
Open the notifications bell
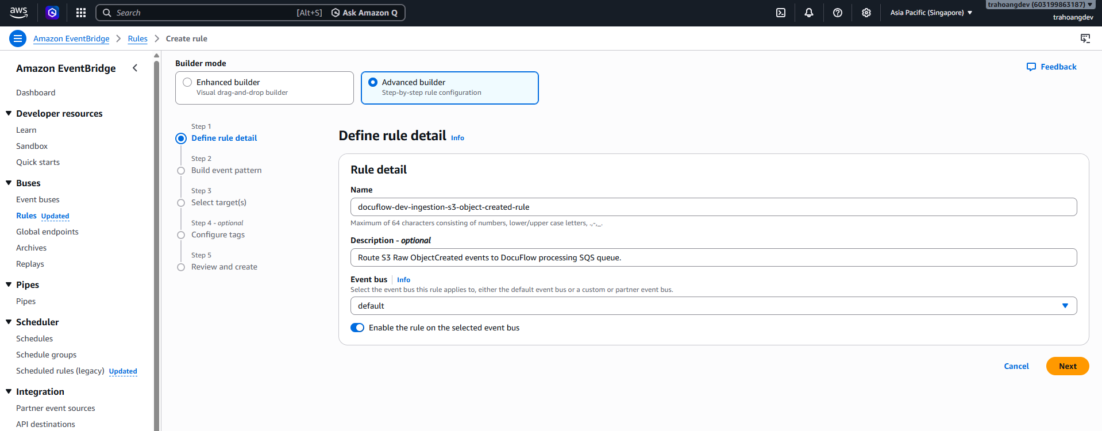809,13
